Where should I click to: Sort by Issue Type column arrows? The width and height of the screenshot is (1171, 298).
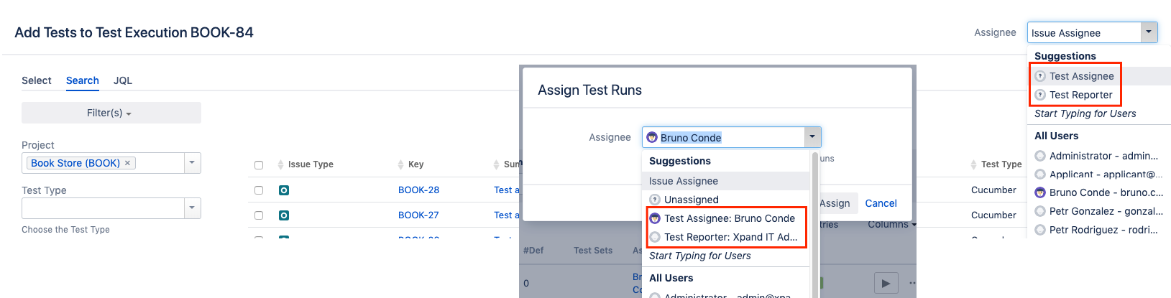tap(280, 164)
